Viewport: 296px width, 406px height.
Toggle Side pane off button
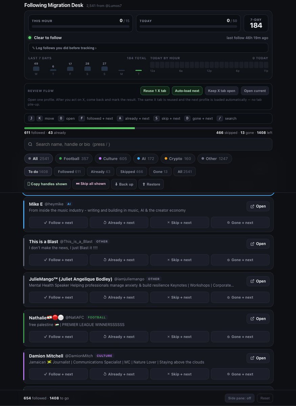(x=240, y=398)
